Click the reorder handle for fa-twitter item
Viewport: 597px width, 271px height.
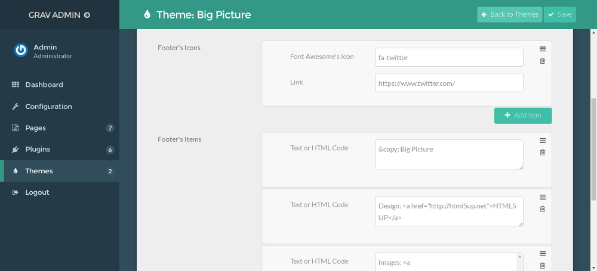coord(543,49)
